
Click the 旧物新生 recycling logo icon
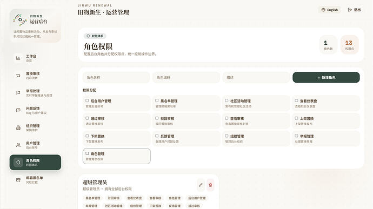point(20,20)
